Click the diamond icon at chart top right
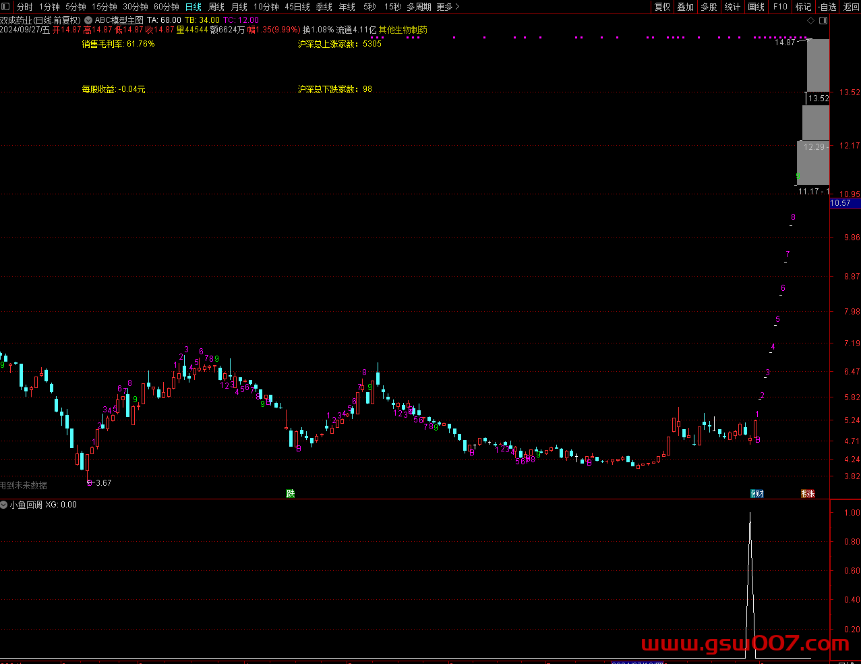861x664 pixels. 810,21
